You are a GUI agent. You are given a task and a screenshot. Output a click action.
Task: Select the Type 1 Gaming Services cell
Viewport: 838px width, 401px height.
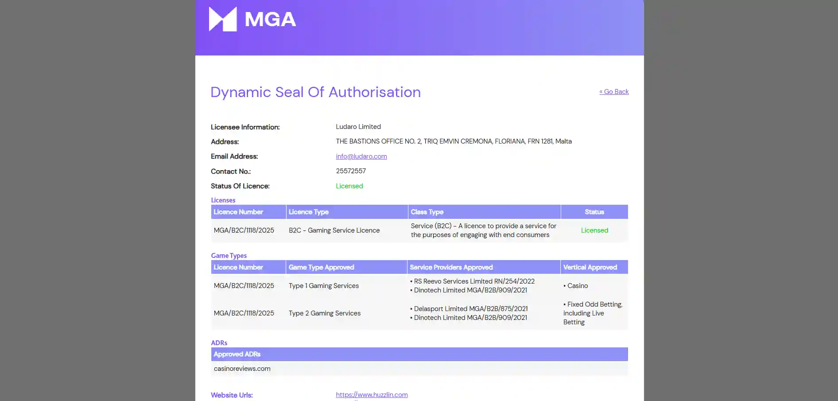point(324,286)
